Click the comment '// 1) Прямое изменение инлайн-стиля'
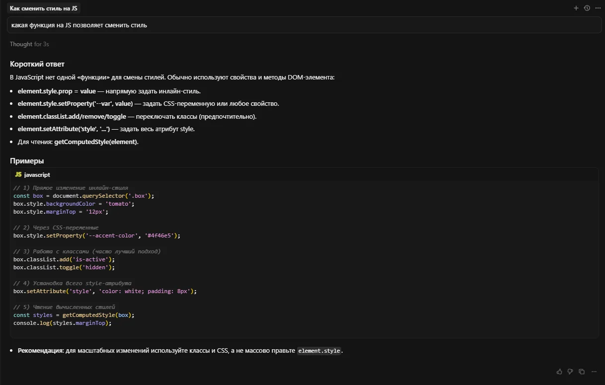The width and height of the screenshot is (605, 385). pos(71,188)
